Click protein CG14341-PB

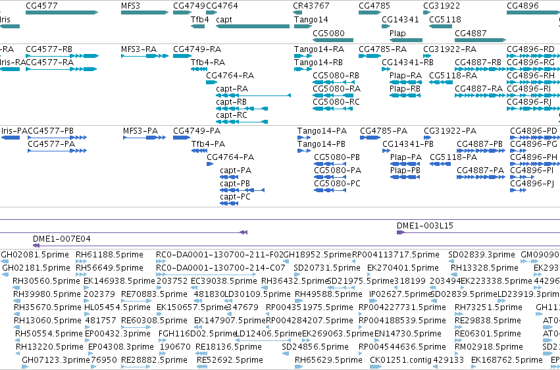386,151
